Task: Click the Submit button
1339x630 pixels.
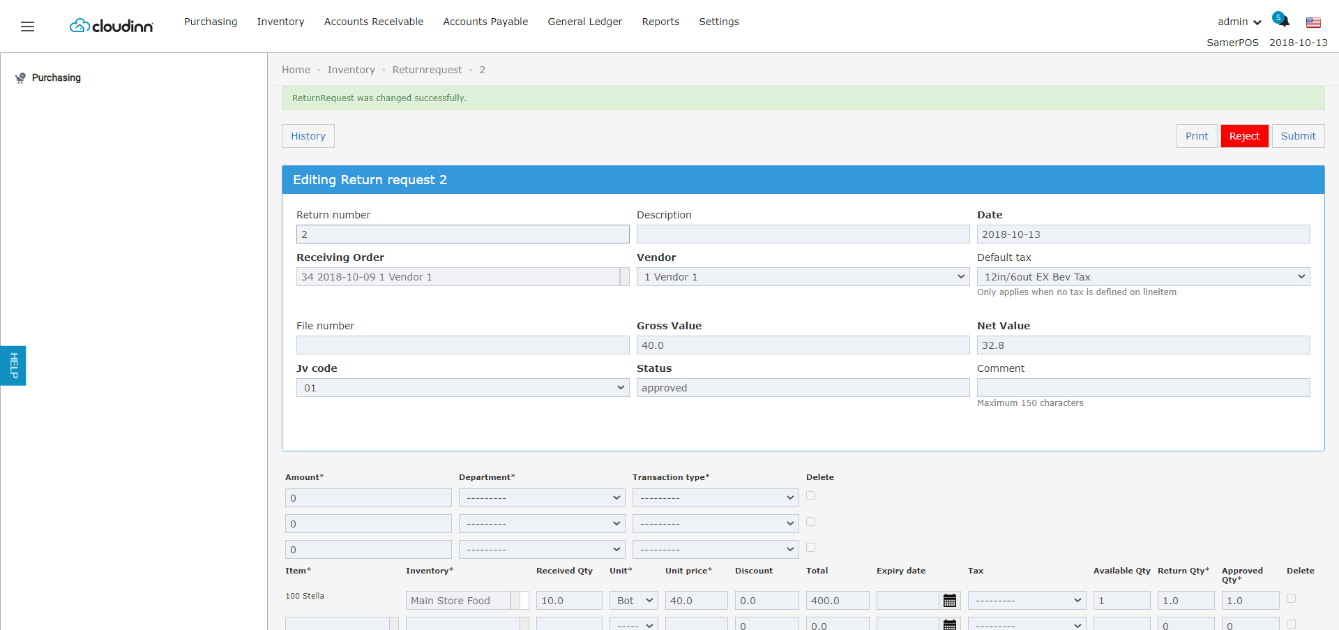Action: 1298,136
